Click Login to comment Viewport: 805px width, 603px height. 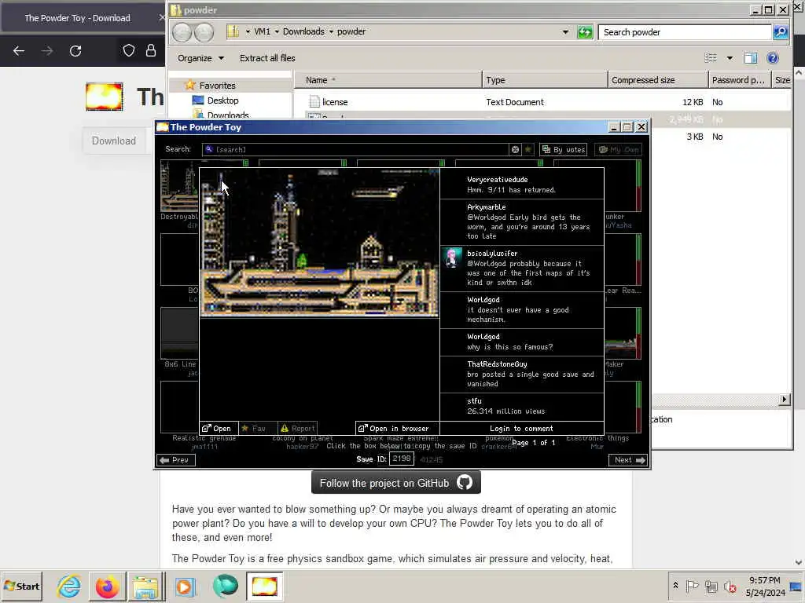(x=521, y=428)
